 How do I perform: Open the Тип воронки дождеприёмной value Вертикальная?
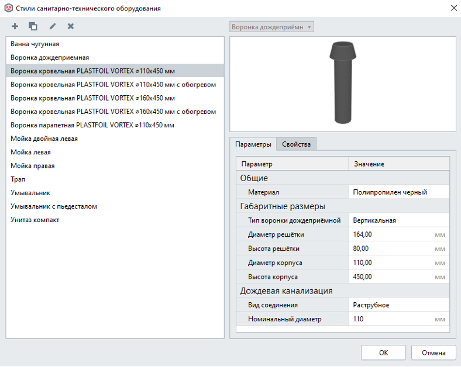[x=399, y=220]
